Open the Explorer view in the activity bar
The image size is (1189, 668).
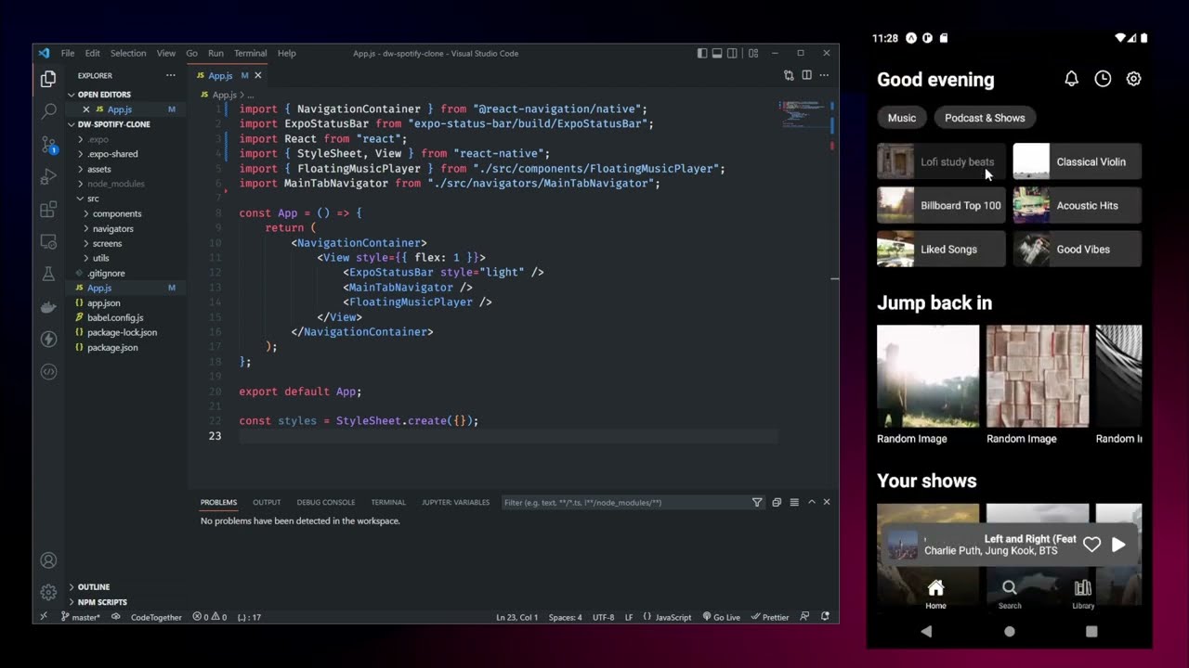coord(48,80)
